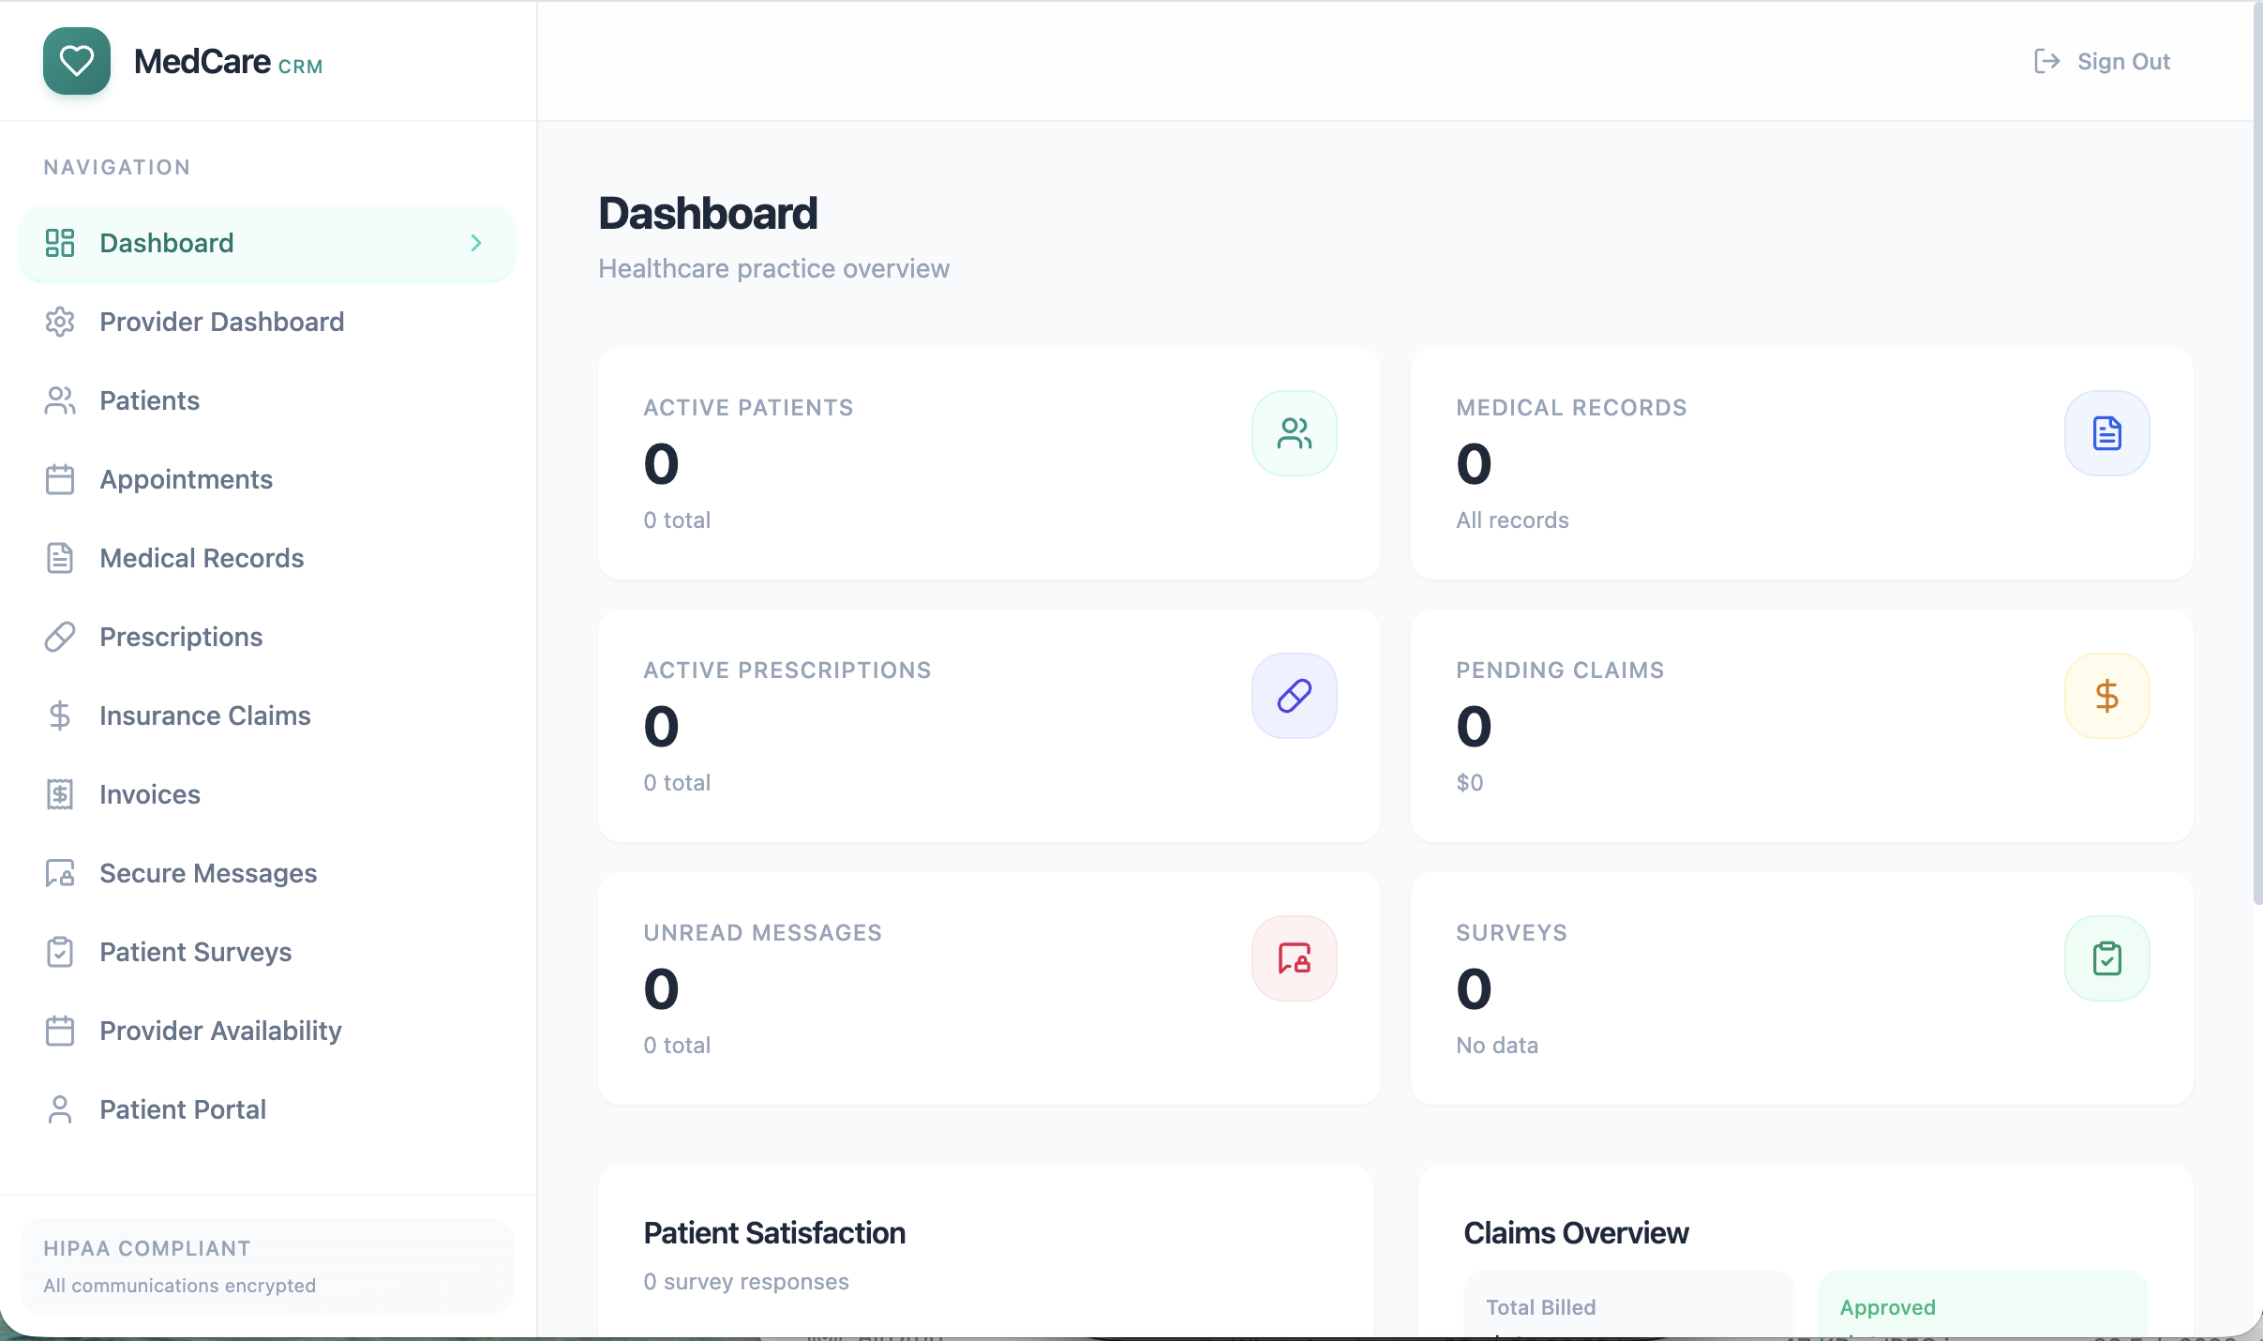
Task: Click the Approved claims tile
Action: (x=1983, y=1304)
